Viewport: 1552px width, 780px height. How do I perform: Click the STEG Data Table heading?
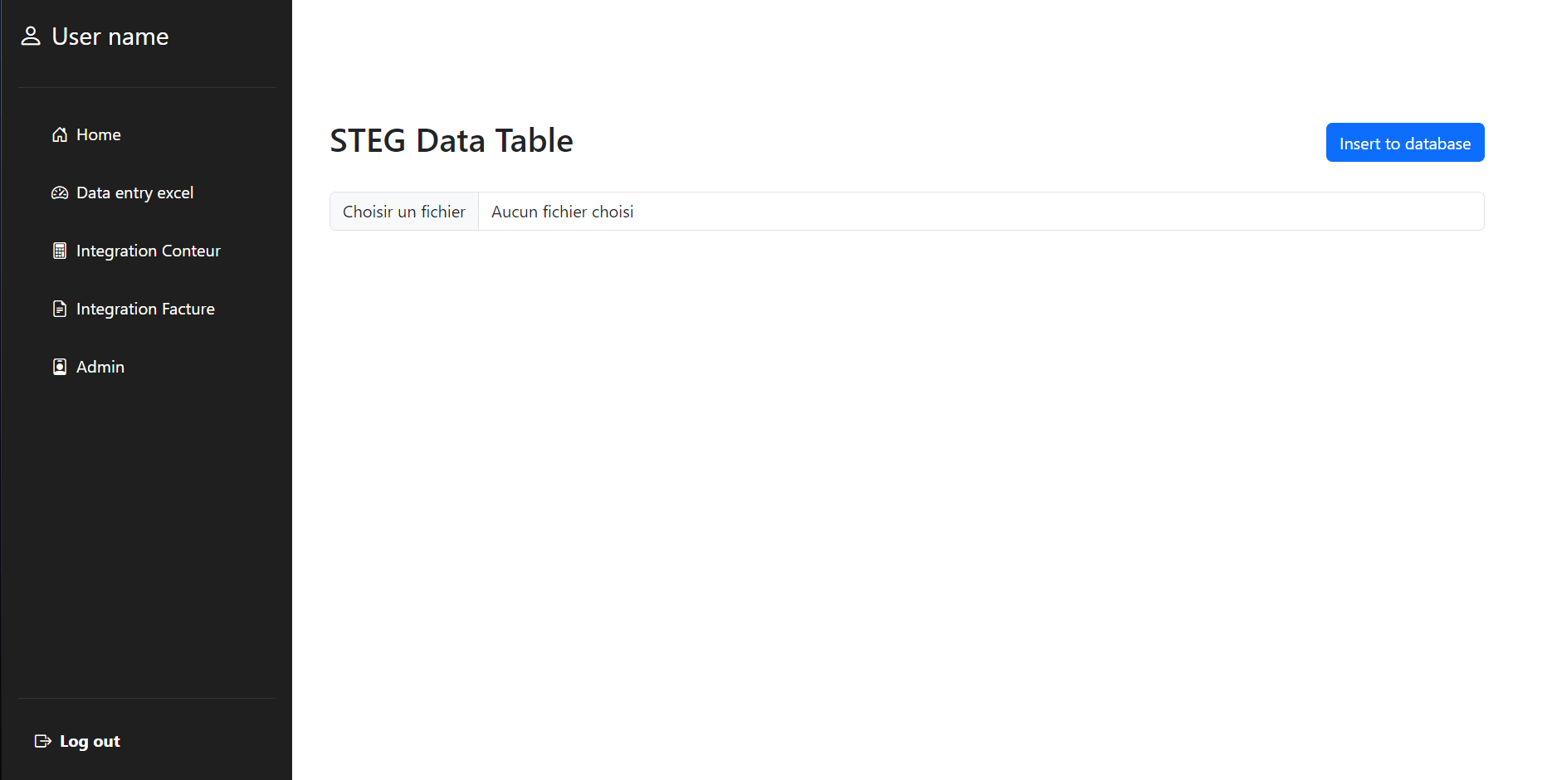451,141
